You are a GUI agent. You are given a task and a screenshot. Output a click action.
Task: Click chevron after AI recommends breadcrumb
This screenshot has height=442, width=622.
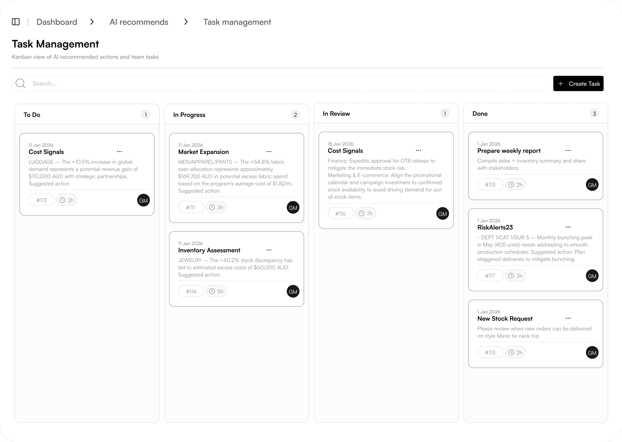[x=186, y=22]
